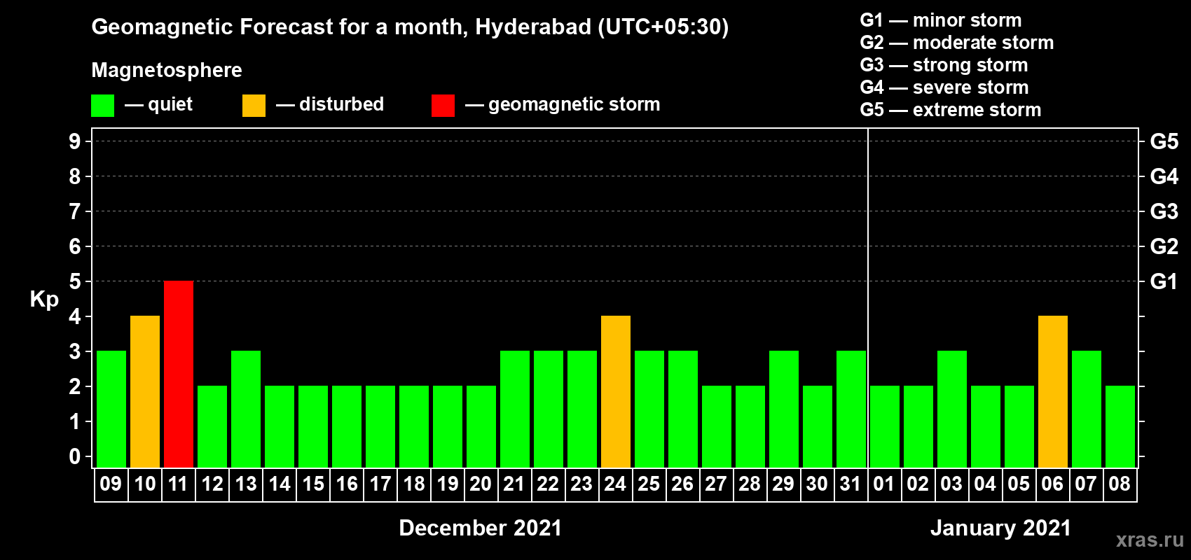Click the date label 08 in January
Viewport: 1191px width, 560px height.
[x=1120, y=484]
